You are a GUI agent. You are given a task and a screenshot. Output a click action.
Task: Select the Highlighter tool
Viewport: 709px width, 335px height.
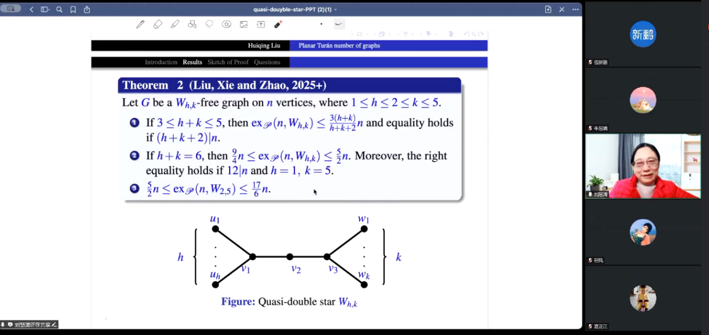175,24
